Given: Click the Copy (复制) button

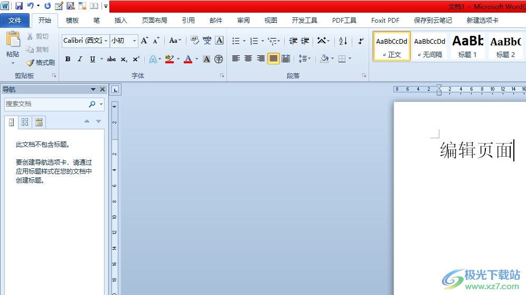Looking at the screenshot, I should [x=37, y=49].
